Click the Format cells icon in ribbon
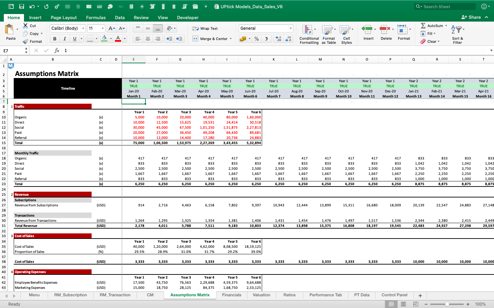 [402, 30]
